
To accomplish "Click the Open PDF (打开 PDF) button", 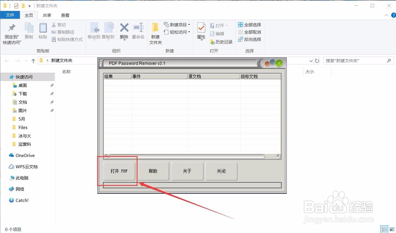I will (x=119, y=171).
